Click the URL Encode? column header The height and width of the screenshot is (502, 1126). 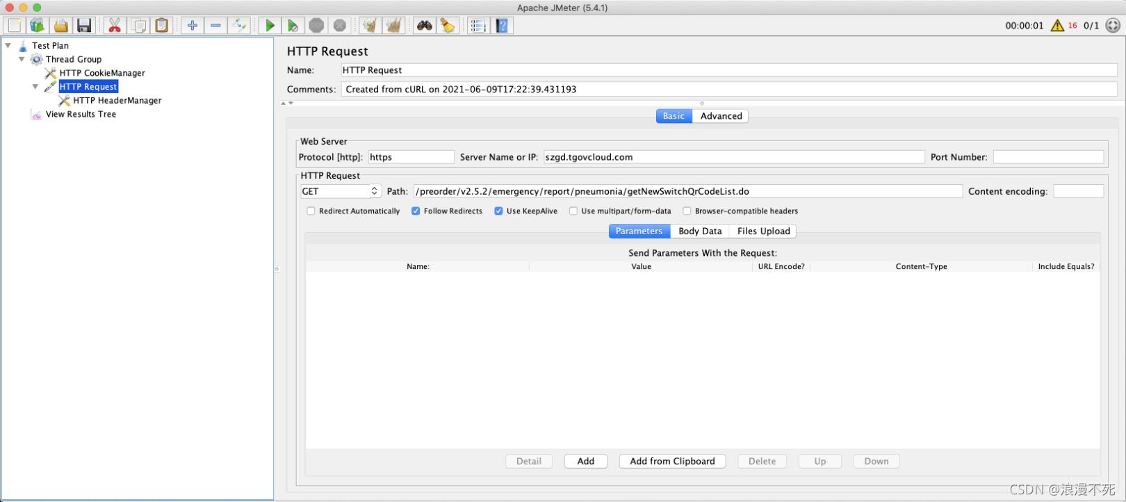click(x=781, y=267)
